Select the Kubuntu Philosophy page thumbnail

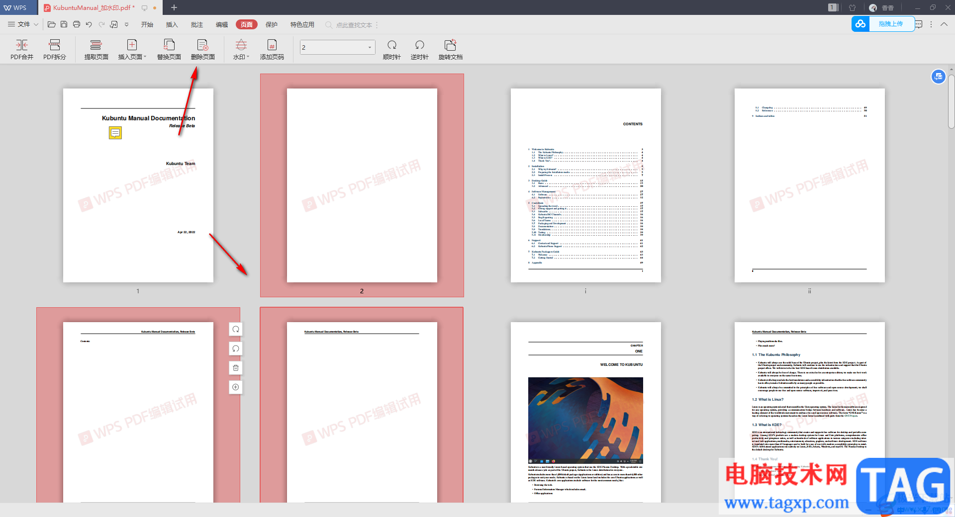click(x=810, y=412)
